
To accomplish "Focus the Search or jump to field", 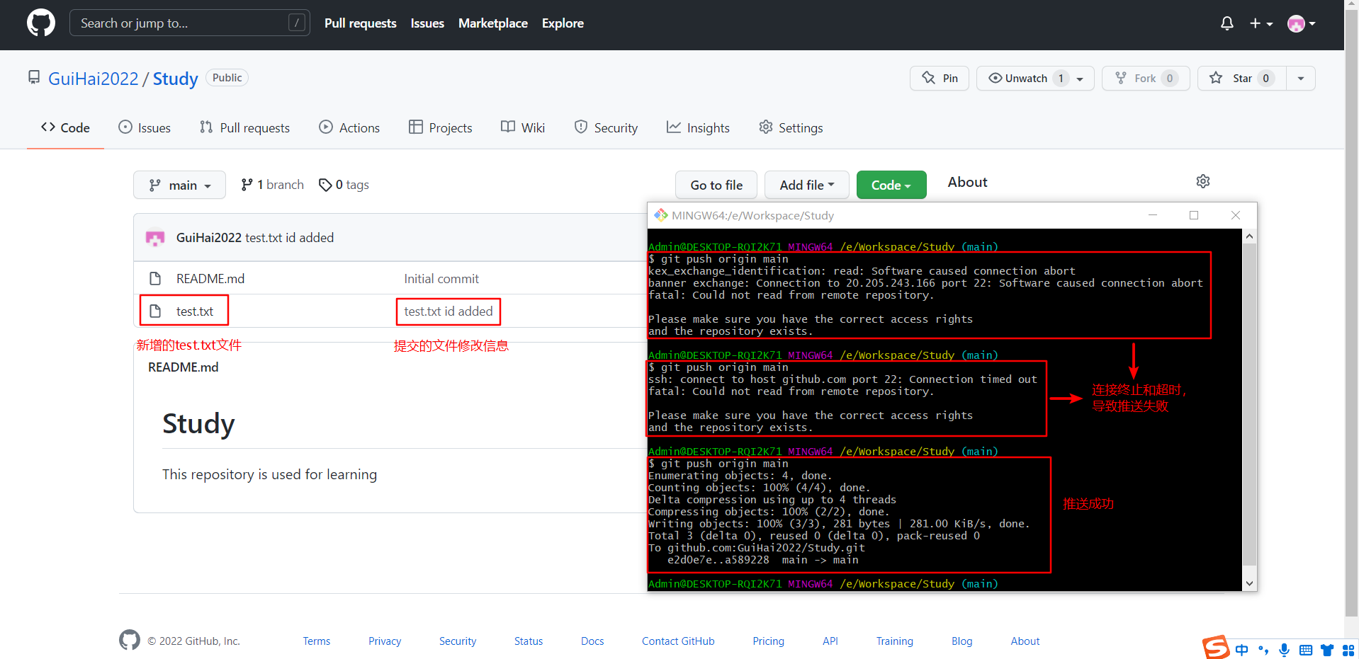I will 189,23.
